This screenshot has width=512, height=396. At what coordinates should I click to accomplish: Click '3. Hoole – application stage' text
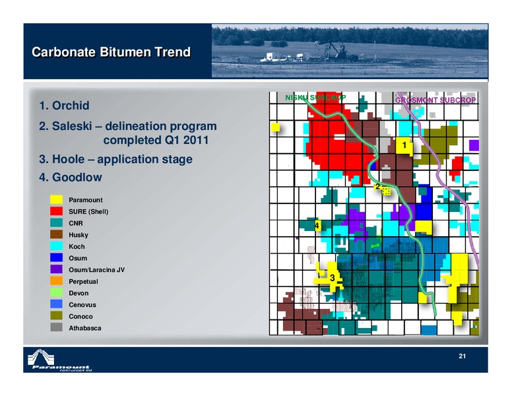tap(115, 160)
